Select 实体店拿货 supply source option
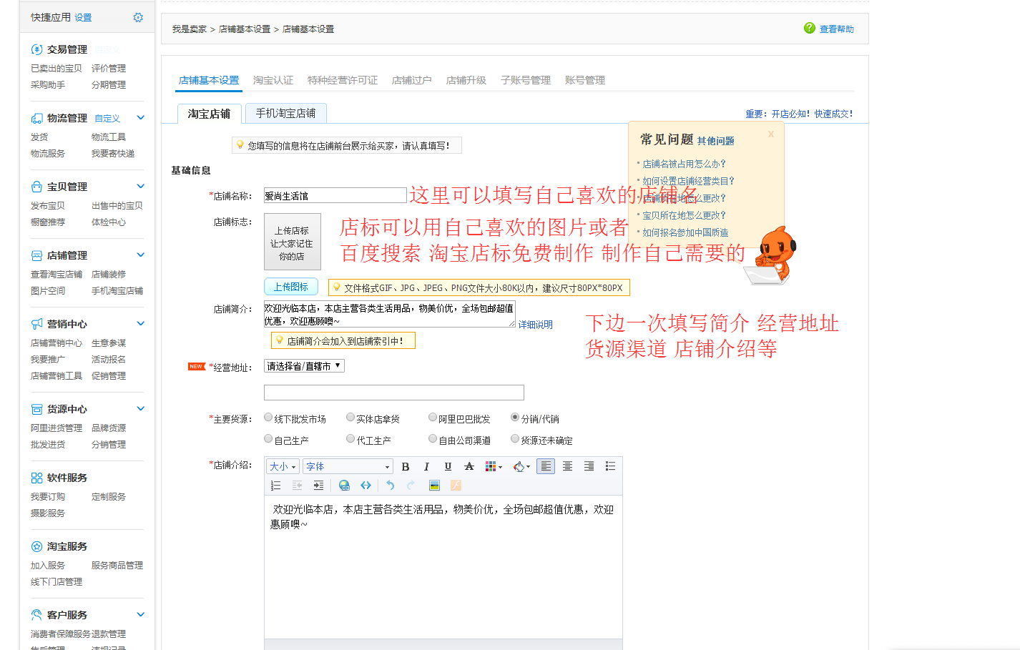The height and width of the screenshot is (650, 1020). coord(350,418)
